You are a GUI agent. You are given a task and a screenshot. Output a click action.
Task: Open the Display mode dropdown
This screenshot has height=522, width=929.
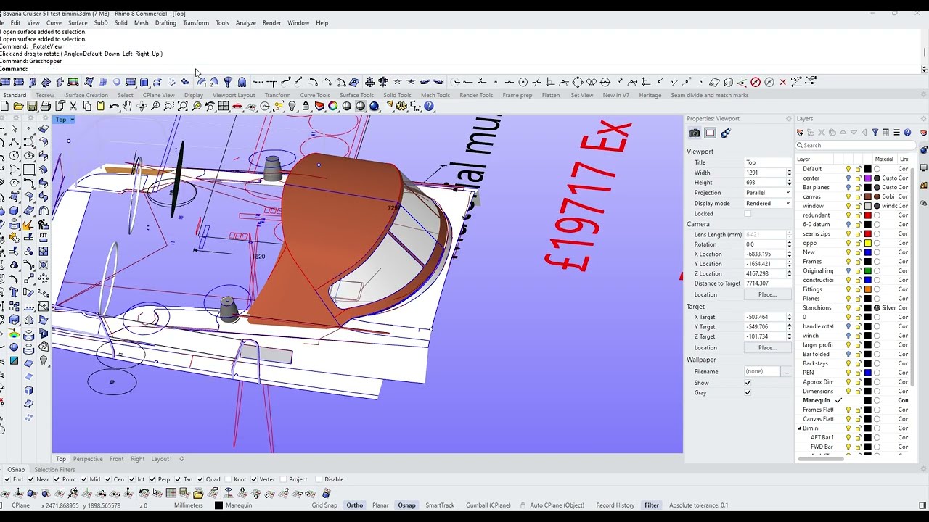[x=768, y=204]
